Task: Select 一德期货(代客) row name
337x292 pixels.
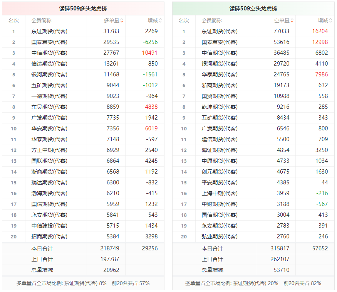Action: pyautogui.click(x=49, y=96)
